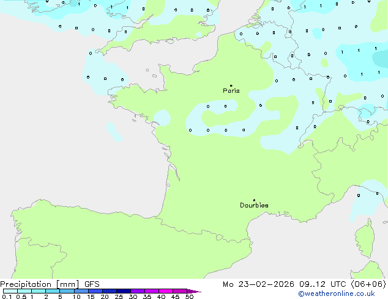
Task: Select the 5–10 mm legend color swatch
Action: pos(67,291)
